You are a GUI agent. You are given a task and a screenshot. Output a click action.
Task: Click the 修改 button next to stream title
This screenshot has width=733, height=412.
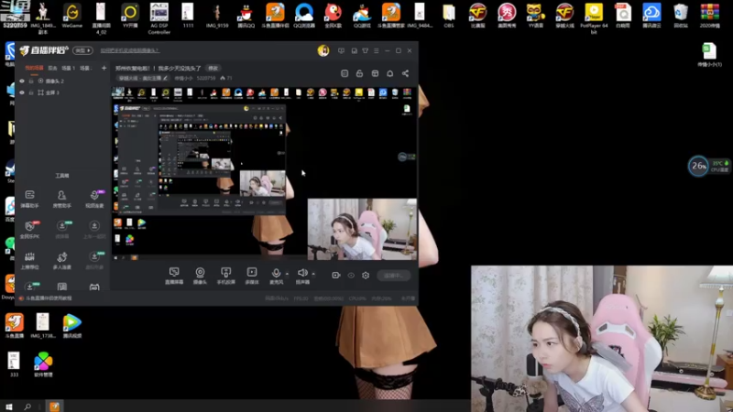[x=213, y=68]
